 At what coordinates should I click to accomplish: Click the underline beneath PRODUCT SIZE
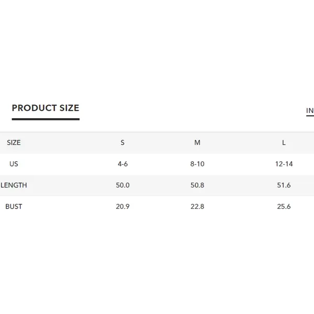[46, 119]
